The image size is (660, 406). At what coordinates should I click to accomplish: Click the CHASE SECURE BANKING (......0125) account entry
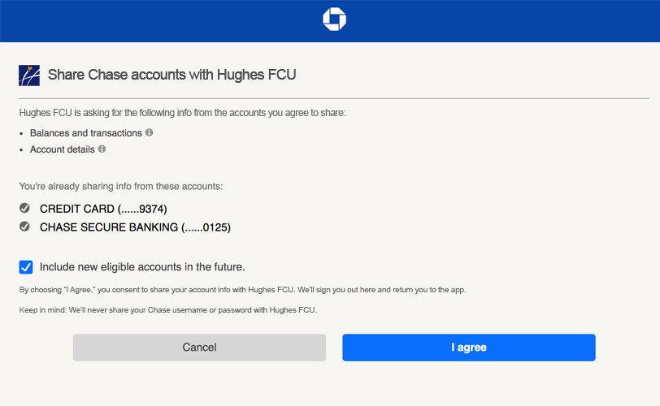[135, 227]
